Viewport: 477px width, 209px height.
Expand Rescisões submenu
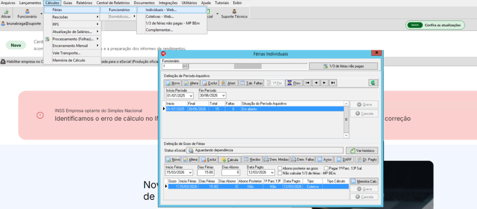pos(72,17)
